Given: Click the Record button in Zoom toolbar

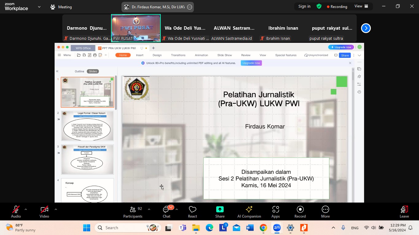Looking at the screenshot, I should 300,212.
